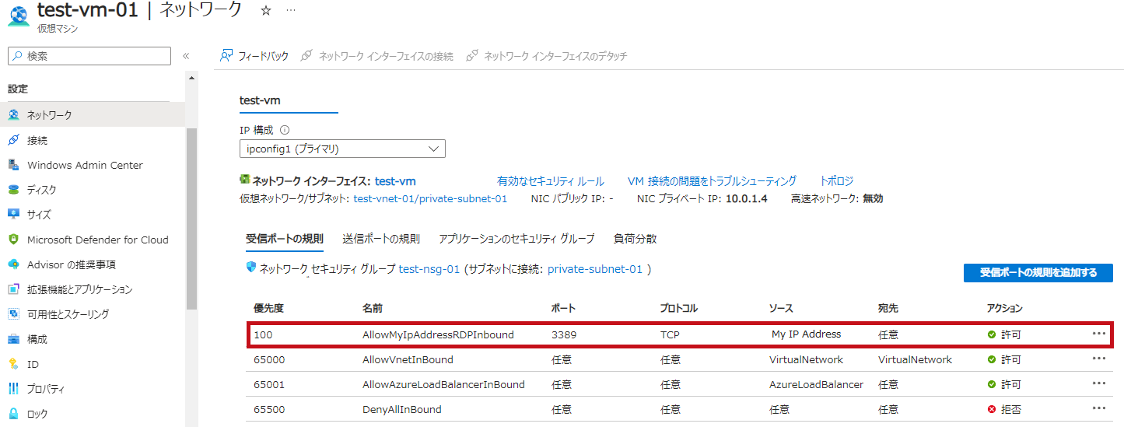Open ディスク in the settings menu
The image size is (1124, 427).
(93, 190)
